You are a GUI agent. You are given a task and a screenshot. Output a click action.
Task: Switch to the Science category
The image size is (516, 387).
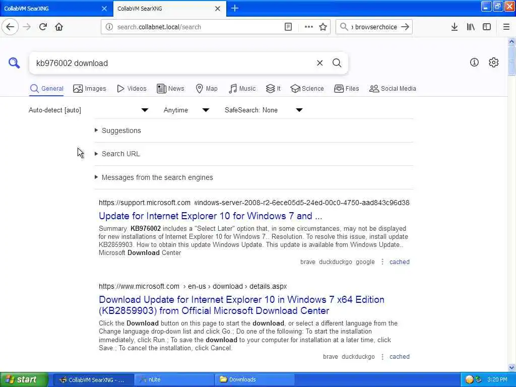307,89
